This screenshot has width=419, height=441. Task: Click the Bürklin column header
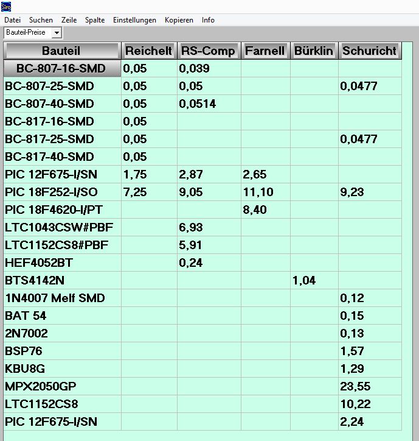point(313,51)
